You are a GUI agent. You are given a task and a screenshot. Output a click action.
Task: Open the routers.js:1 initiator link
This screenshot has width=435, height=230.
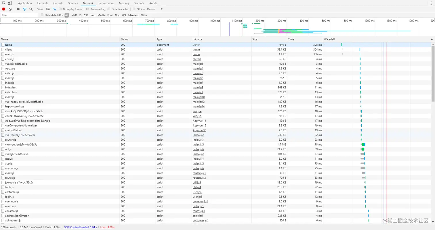199,173
